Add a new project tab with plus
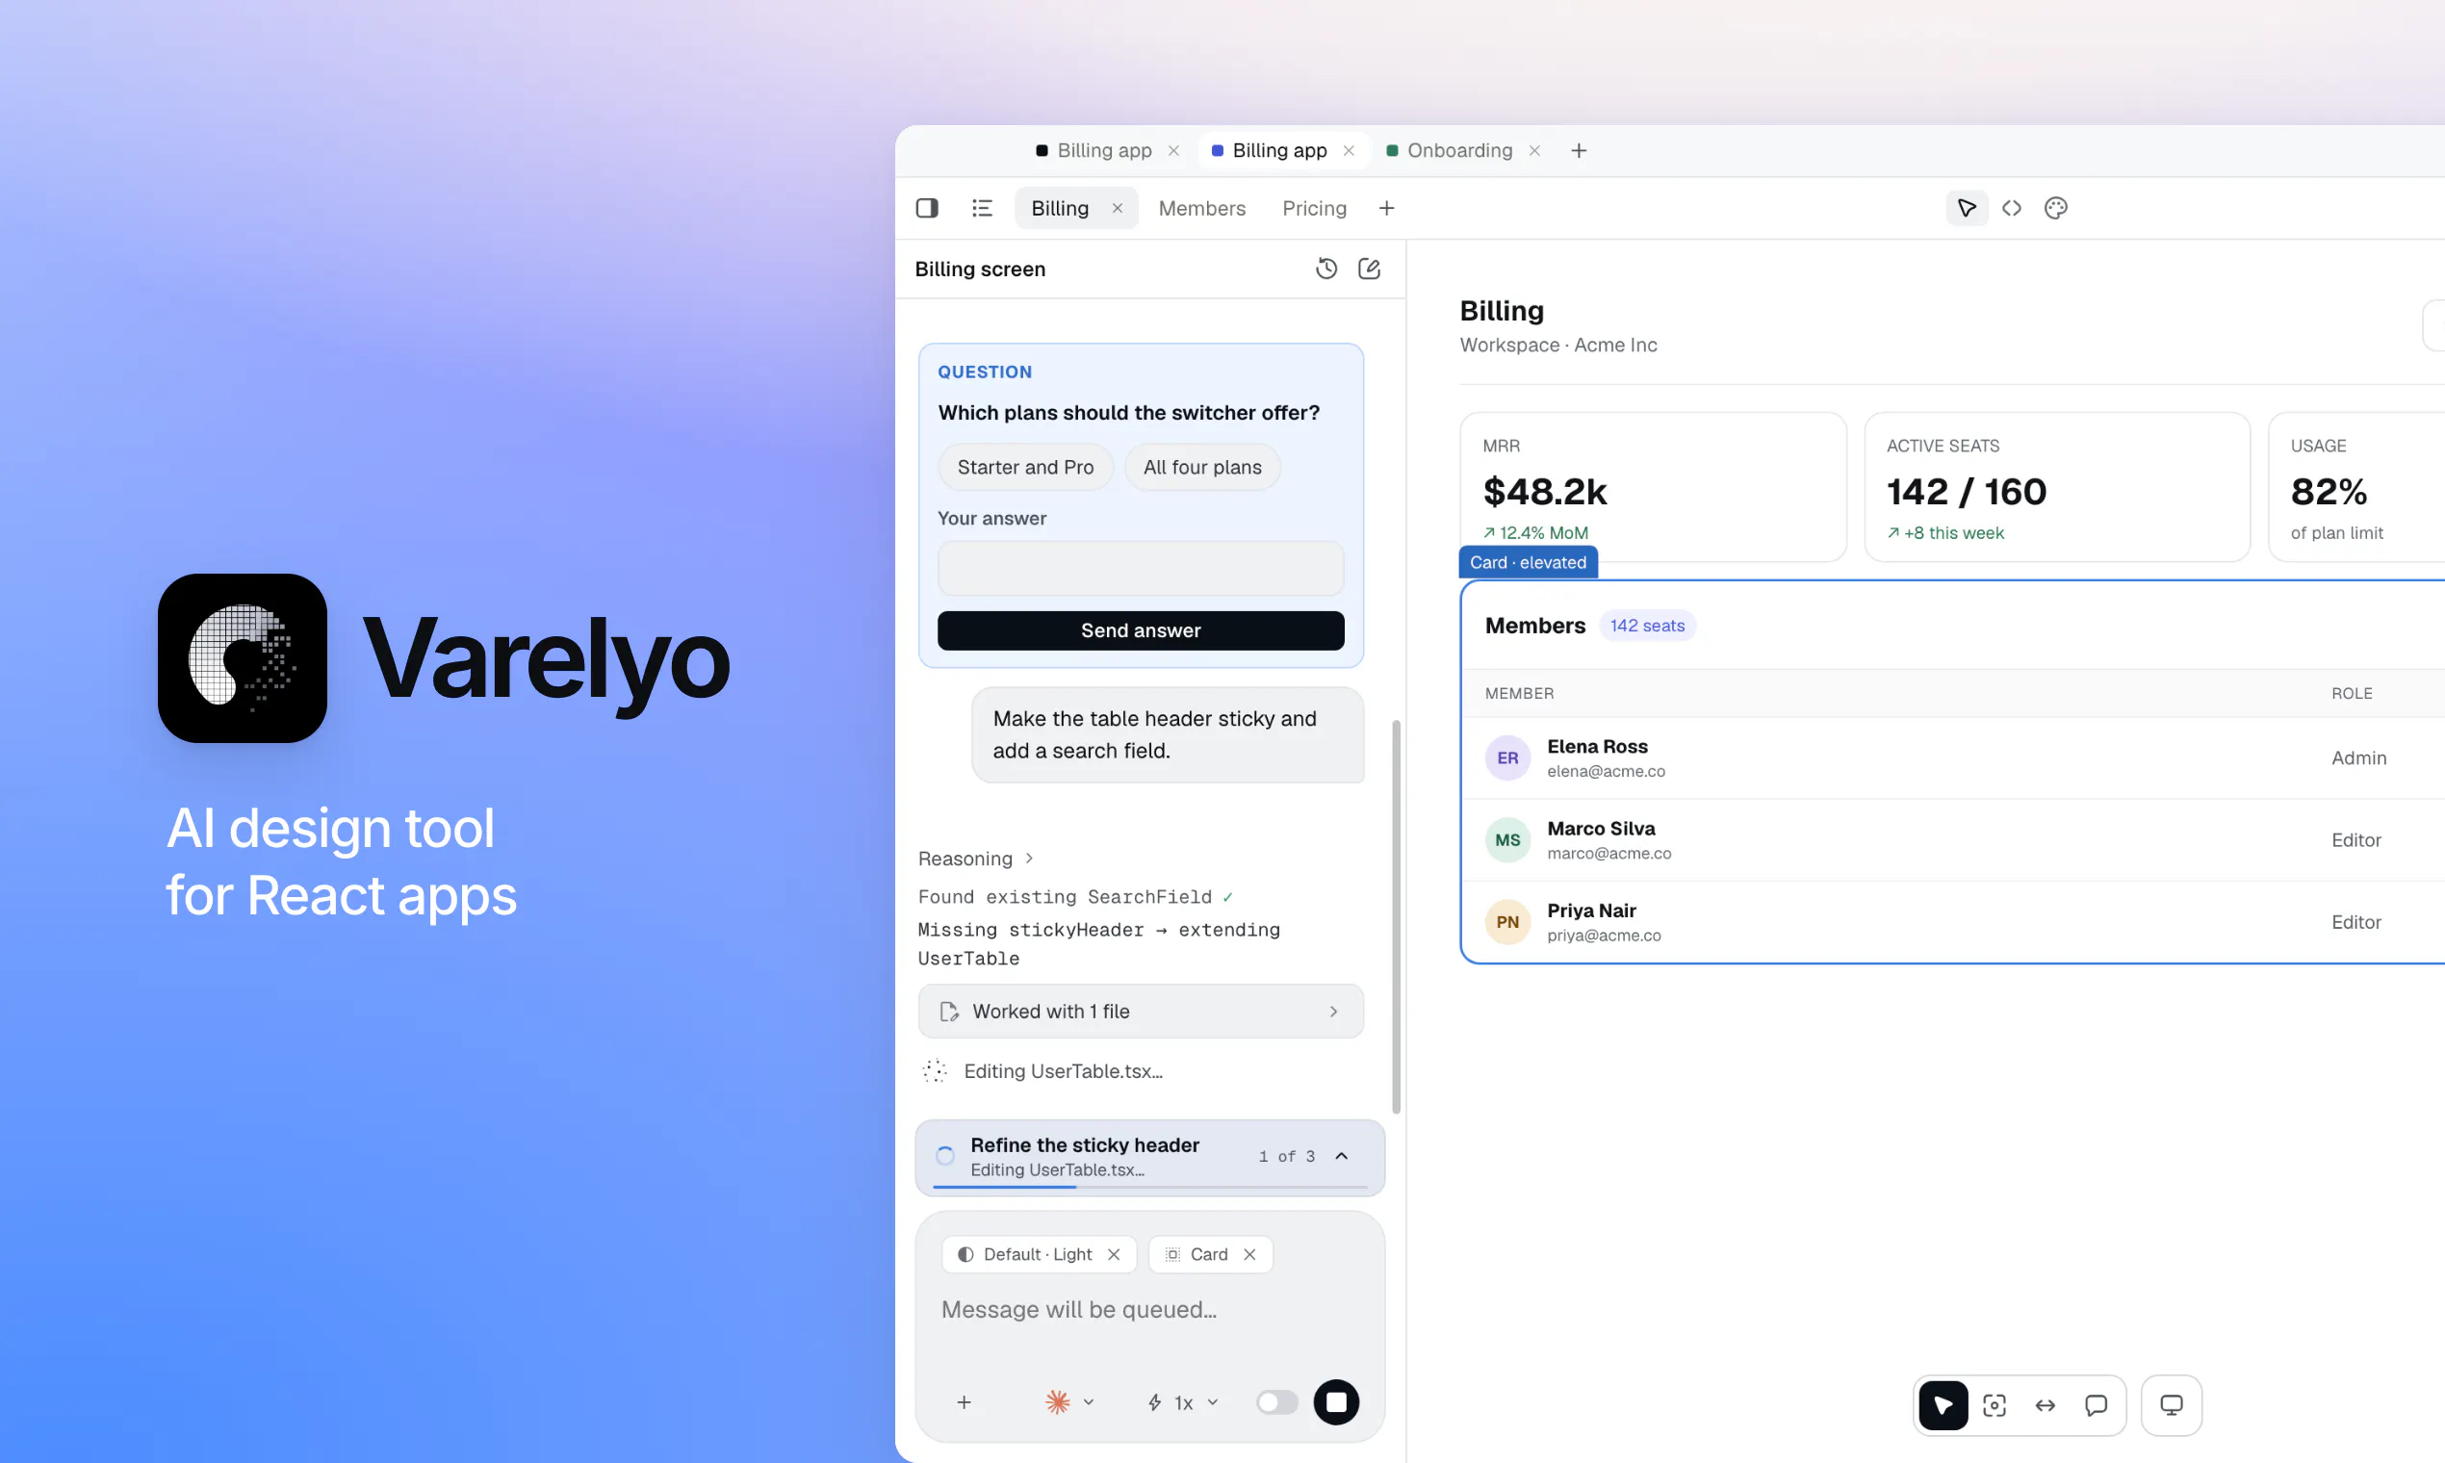The image size is (2445, 1463). click(1579, 151)
